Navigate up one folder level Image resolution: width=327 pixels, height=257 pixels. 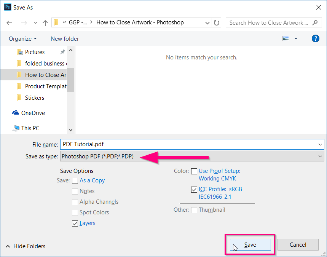coord(45,23)
